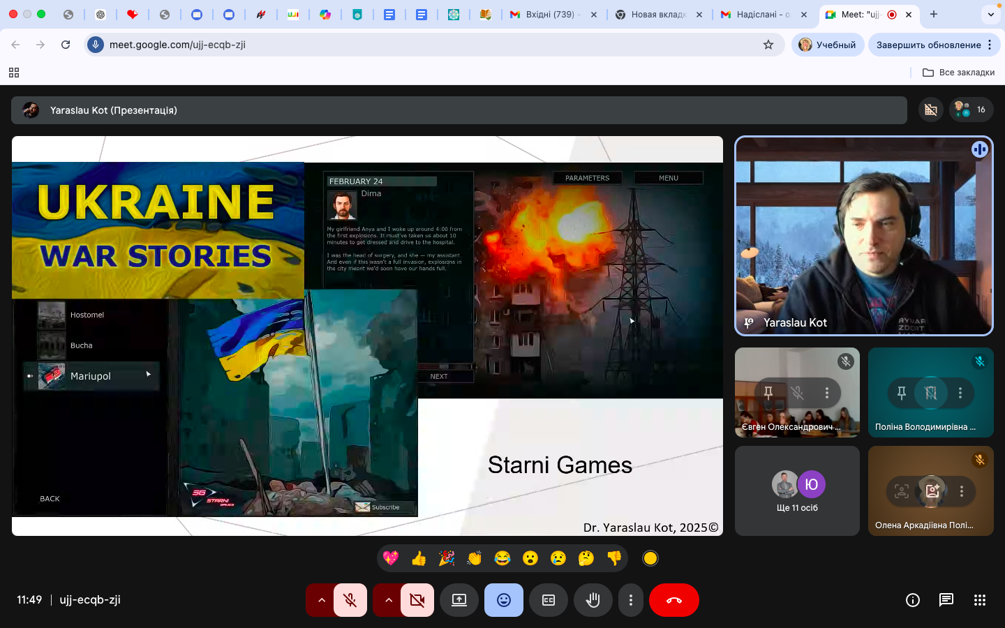This screenshot has width=1005, height=628.
Task: Send the thumbs up reaction
Action: 419,558
